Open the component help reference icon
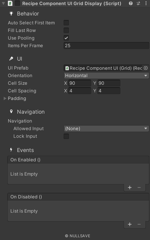Image resolution: width=150 pixels, height=240 pixels. click(130, 3)
